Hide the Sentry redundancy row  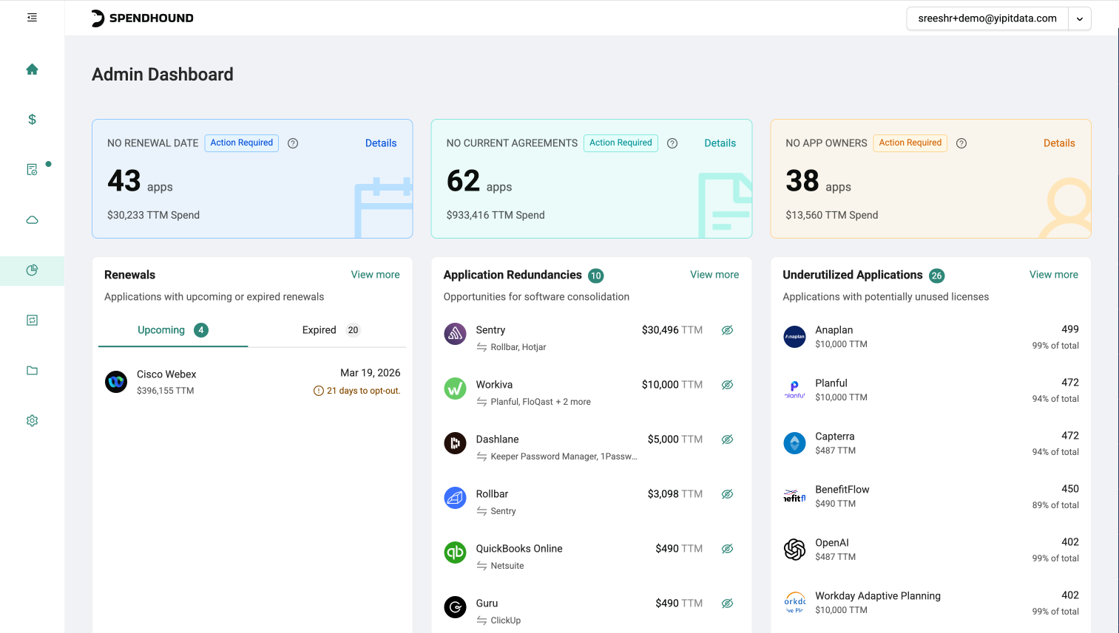tap(727, 330)
